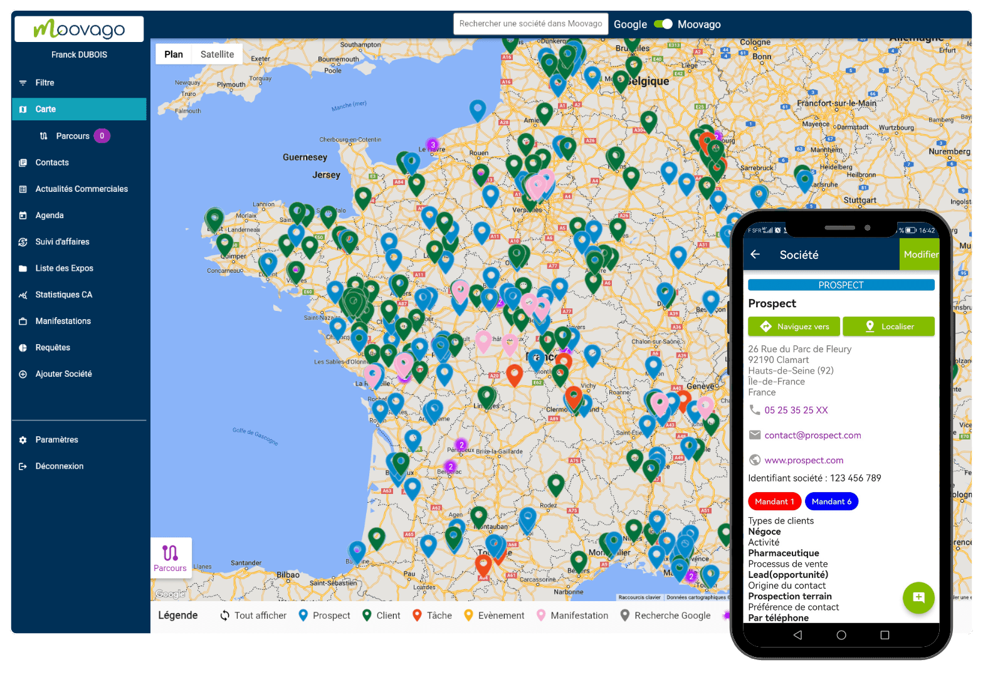Tap the Localiser button
Image resolution: width=983 pixels, height=677 pixels.
coord(888,327)
